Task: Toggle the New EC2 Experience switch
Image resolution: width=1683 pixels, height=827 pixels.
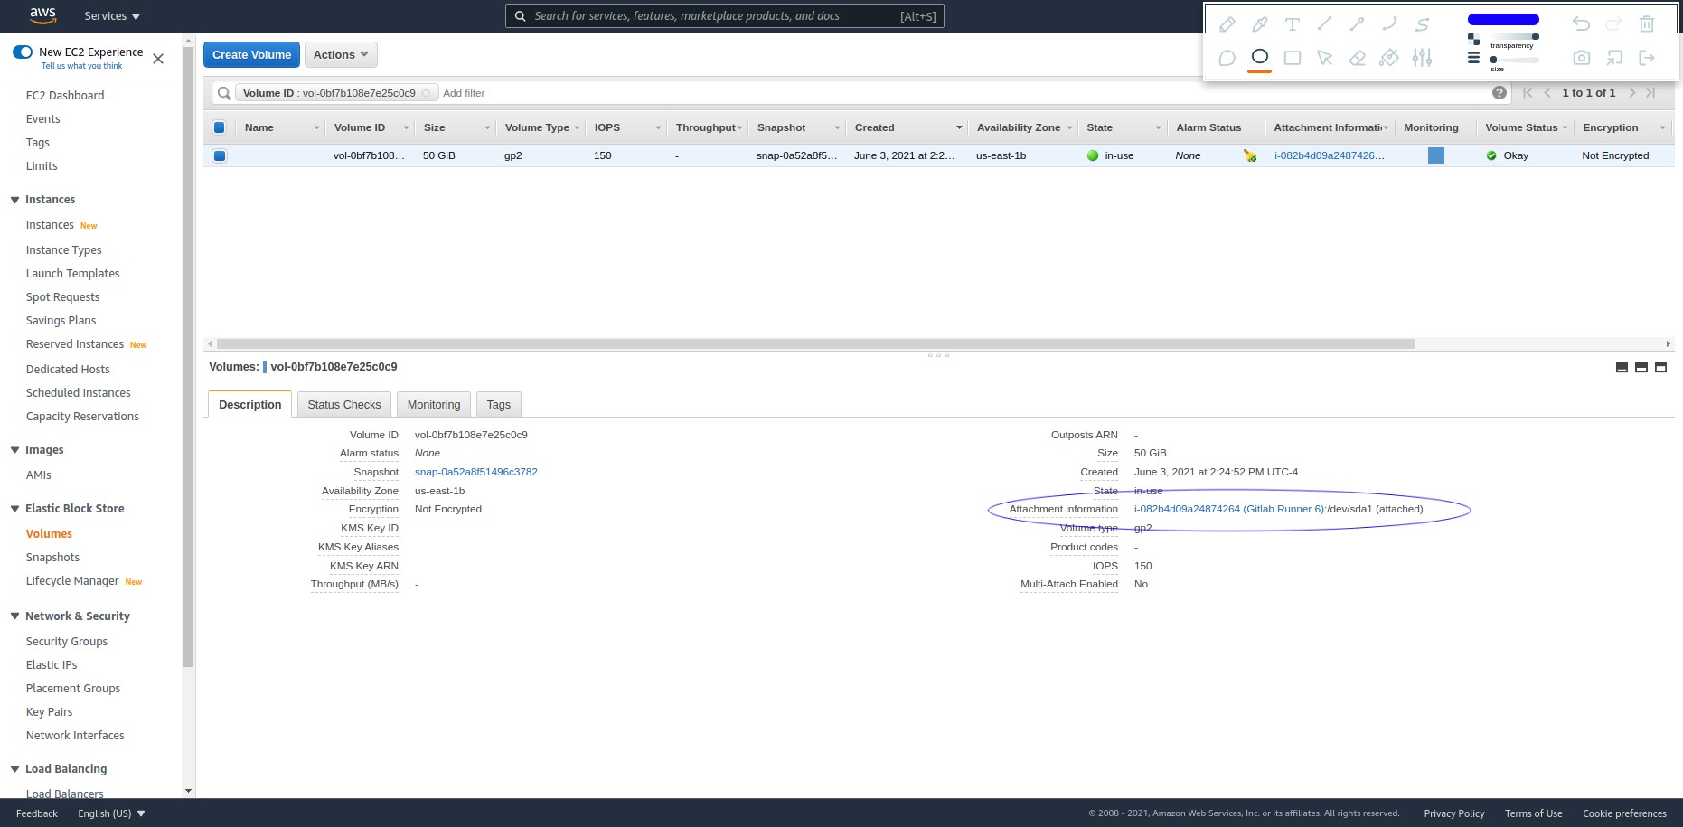Action: click(x=23, y=52)
